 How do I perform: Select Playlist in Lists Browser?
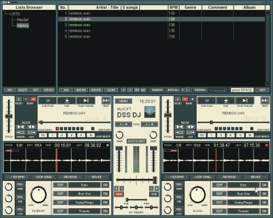point(23,20)
